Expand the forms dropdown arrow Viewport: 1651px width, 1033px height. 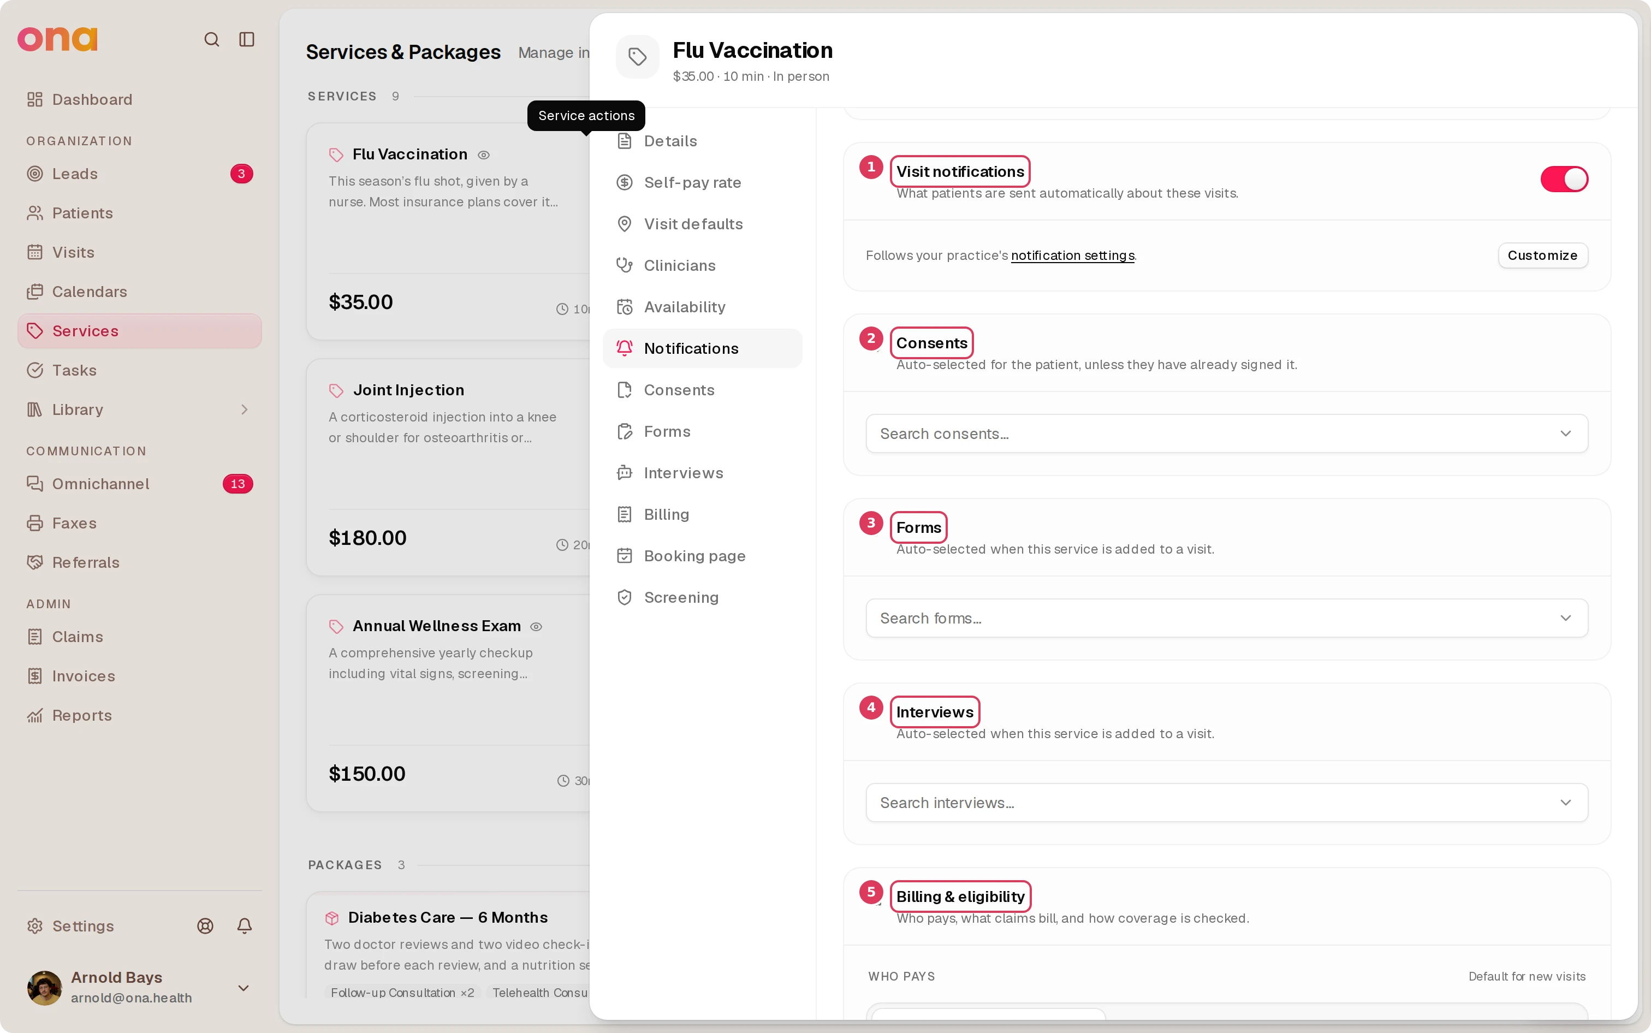click(x=1566, y=618)
